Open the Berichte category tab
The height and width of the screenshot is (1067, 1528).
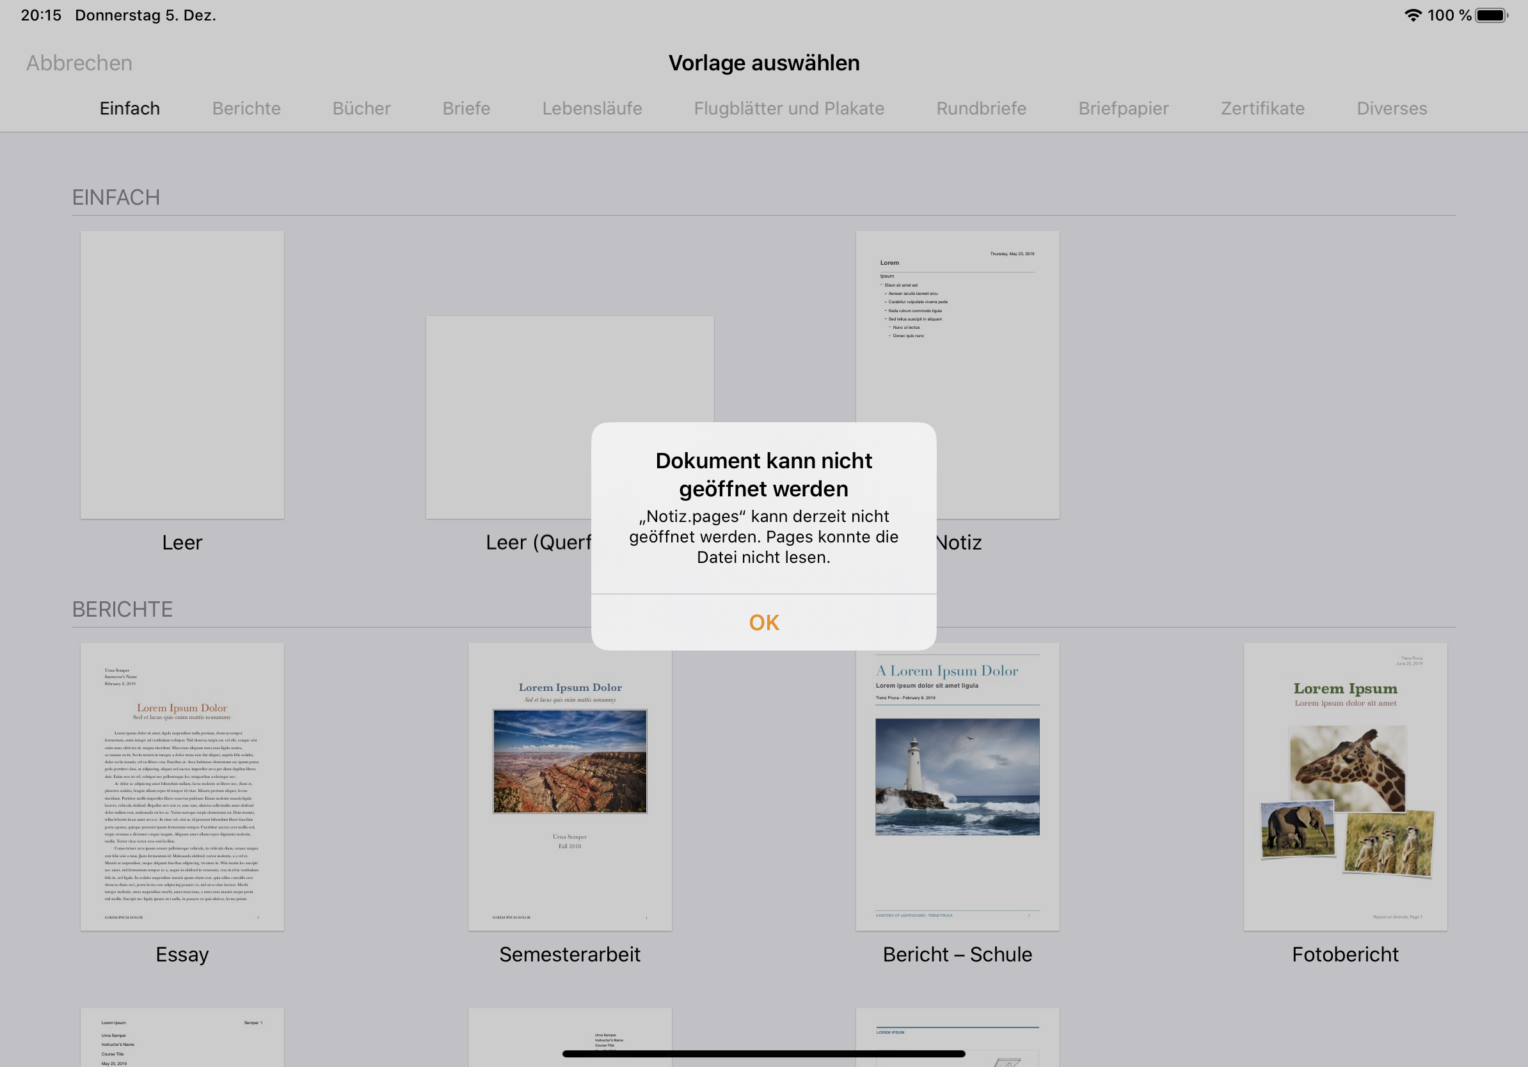[x=246, y=109]
